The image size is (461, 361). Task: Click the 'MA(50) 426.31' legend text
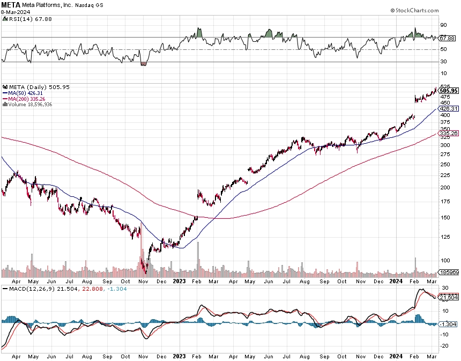(x=25, y=93)
